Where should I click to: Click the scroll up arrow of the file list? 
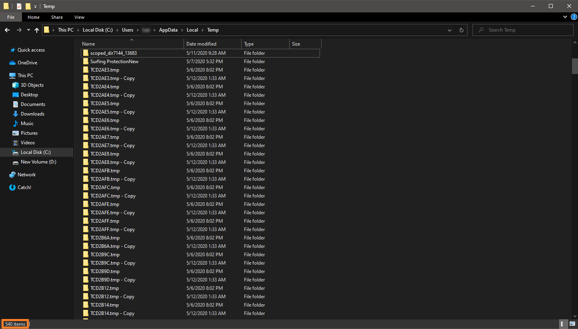[575, 42]
